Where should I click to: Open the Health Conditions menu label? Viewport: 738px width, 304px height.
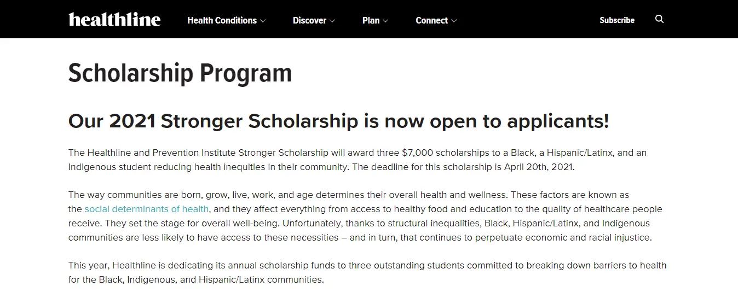[x=222, y=20]
